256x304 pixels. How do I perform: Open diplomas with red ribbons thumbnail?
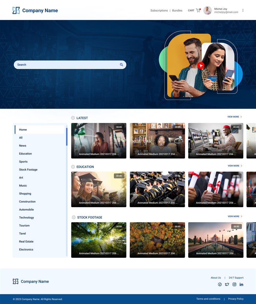216,189
